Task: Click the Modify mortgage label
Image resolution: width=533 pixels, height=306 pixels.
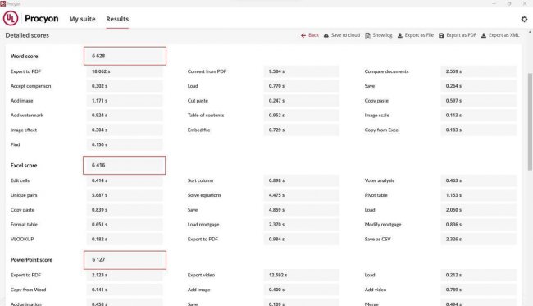Action: (x=383, y=225)
